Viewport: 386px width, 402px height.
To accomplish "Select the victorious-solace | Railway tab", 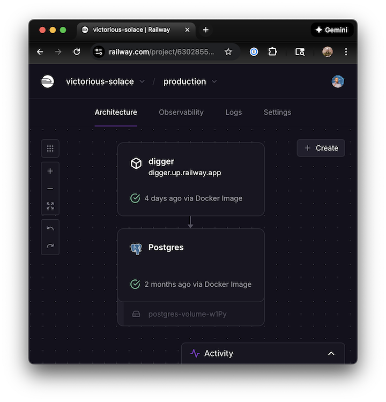I will coord(136,30).
